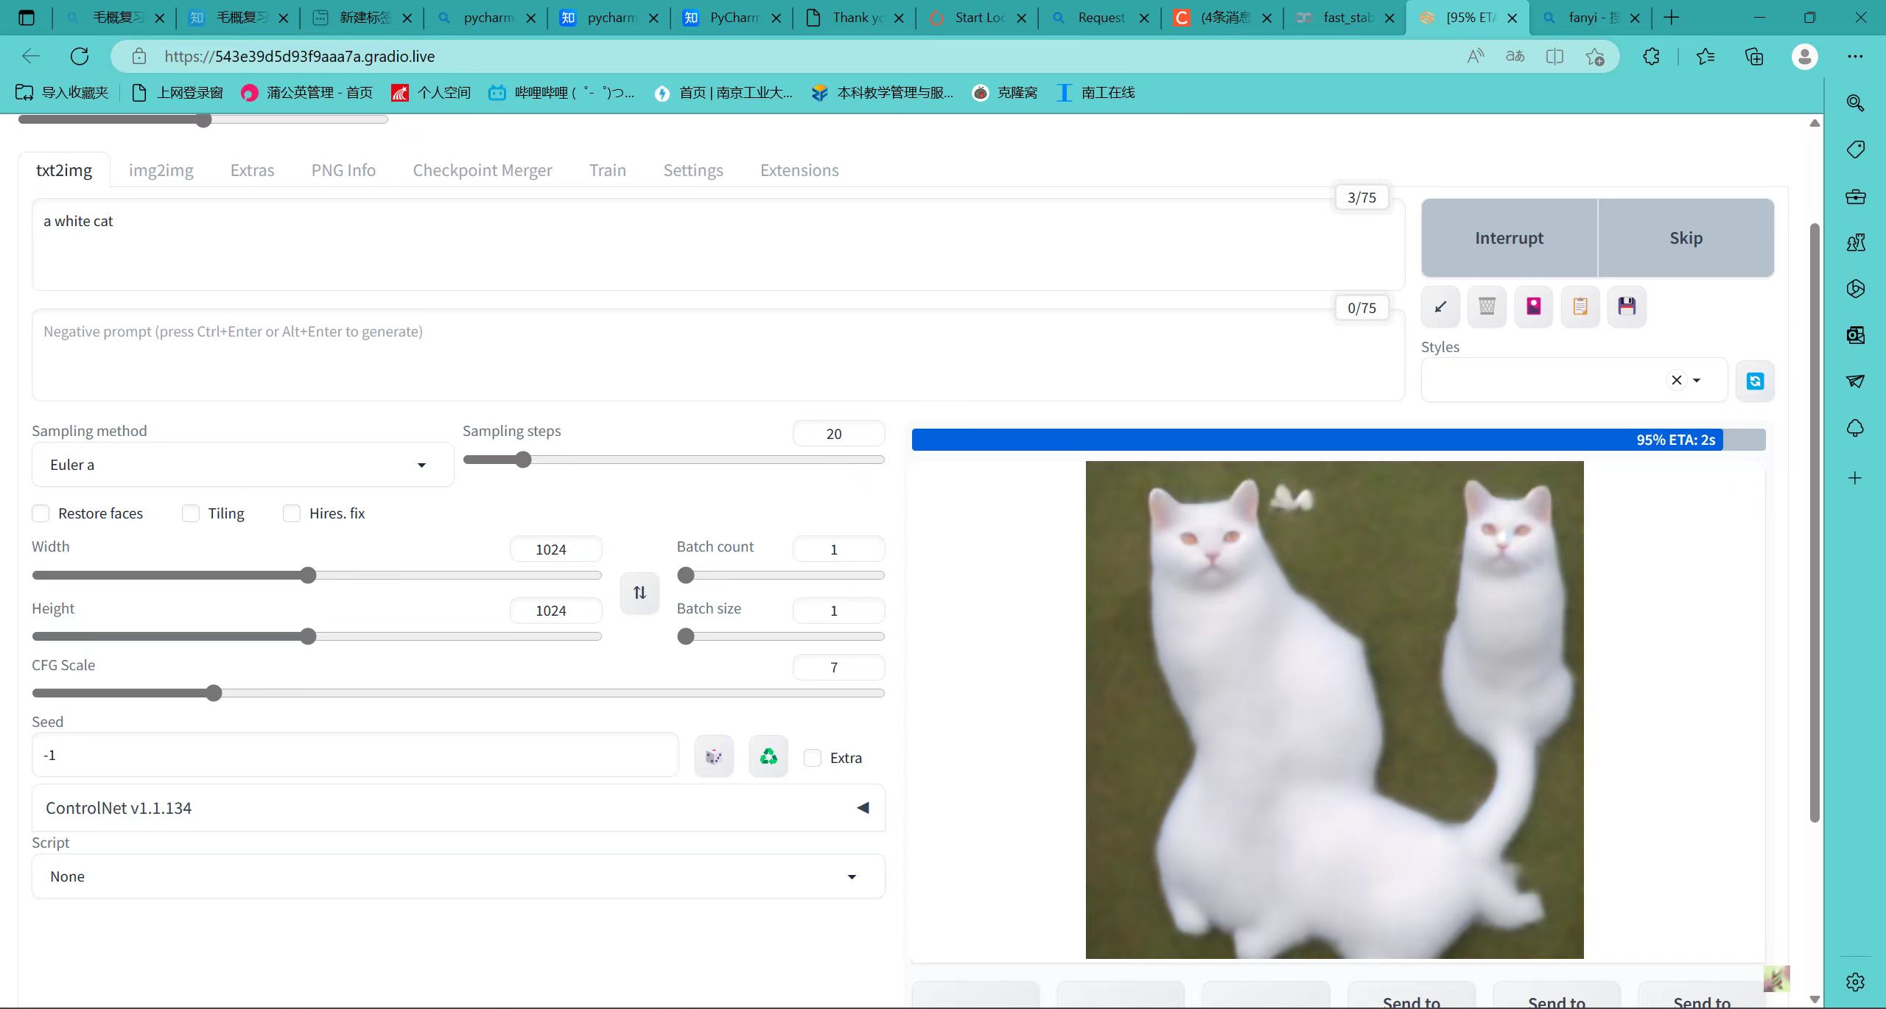Image resolution: width=1886 pixels, height=1009 pixels.
Task: Click the Skip button
Action: point(1686,238)
